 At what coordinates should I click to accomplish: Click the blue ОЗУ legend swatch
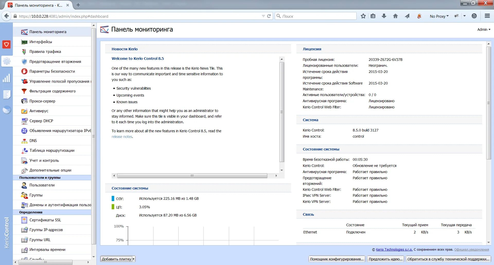113,198
